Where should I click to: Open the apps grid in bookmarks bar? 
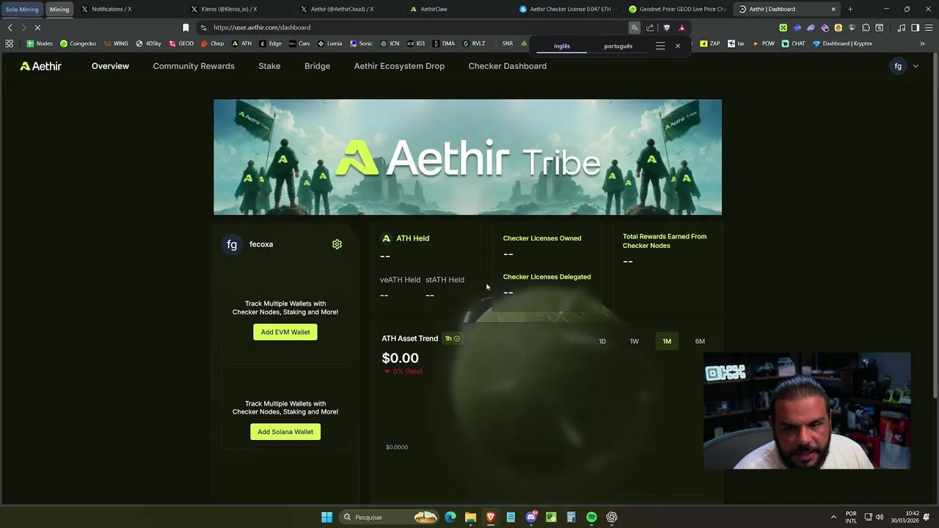pyautogui.click(x=9, y=43)
